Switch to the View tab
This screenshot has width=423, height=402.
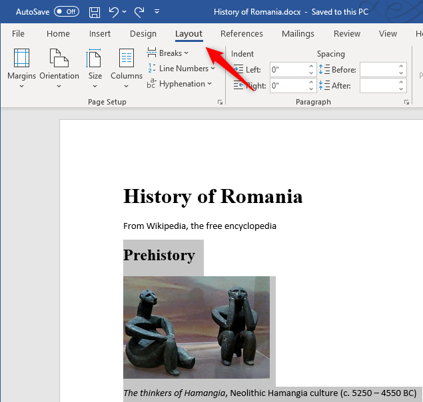pyautogui.click(x=388, y=34)
